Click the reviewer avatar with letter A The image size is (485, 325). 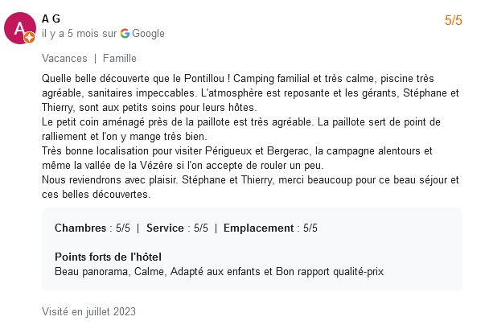pyautogui.click(x=20, y=28)
